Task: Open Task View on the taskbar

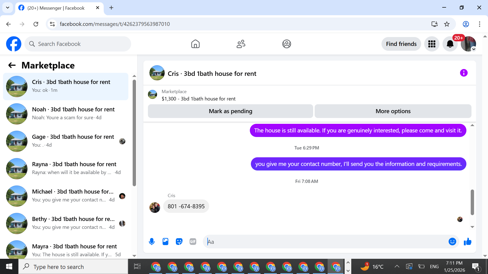Action: (x=137, y=266)
